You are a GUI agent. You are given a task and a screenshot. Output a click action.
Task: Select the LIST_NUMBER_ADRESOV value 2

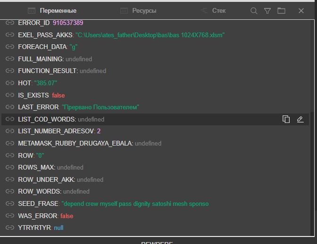99,131
